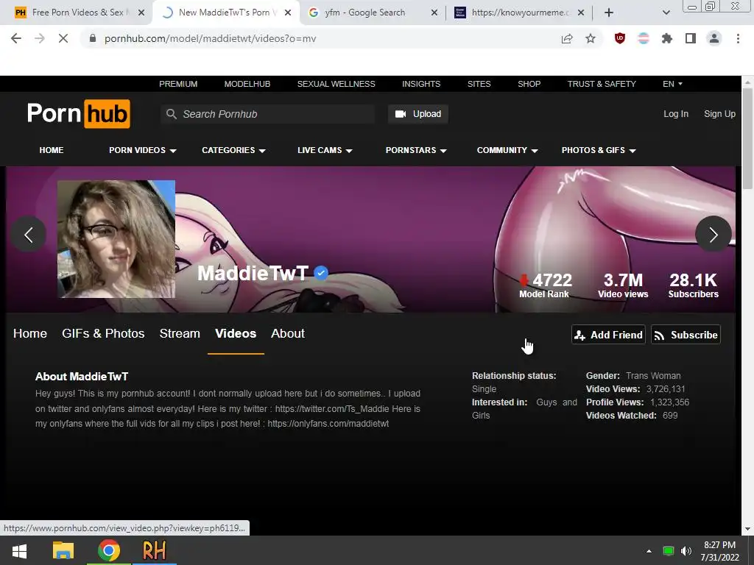The height and width of the screenshot is (565, 754).
Task: Open the PREMIUM link in top bar
Action: (x=178, y=84)
